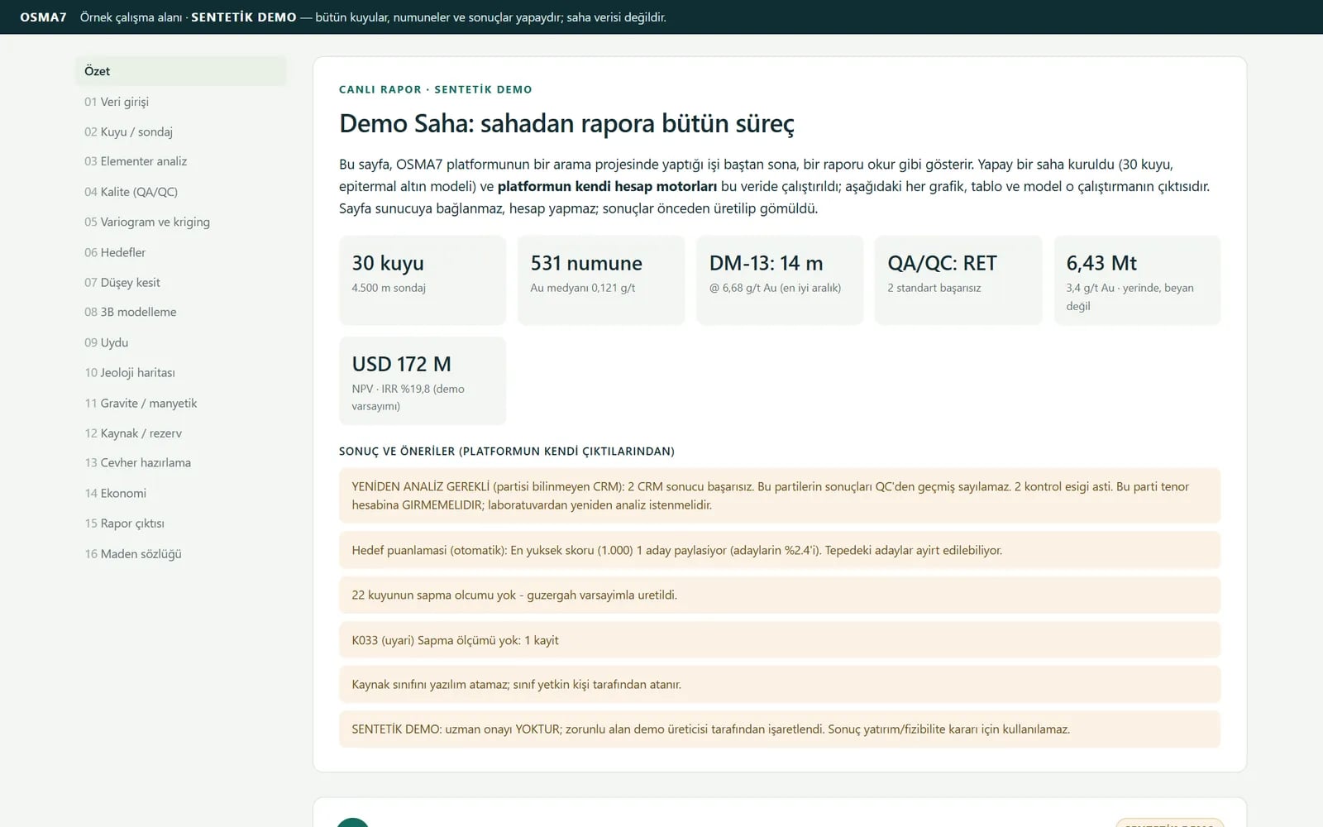Go to 15 Rapor çıktısı
This screenshot has height=827, width=1323.
(124, 523)
